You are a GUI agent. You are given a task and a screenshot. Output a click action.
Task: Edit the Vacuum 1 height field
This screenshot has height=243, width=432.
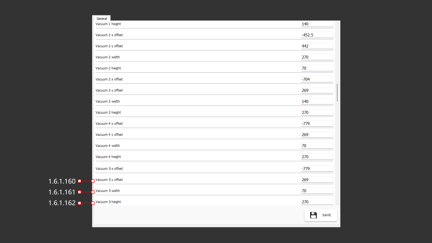click(x=317, y=24)
